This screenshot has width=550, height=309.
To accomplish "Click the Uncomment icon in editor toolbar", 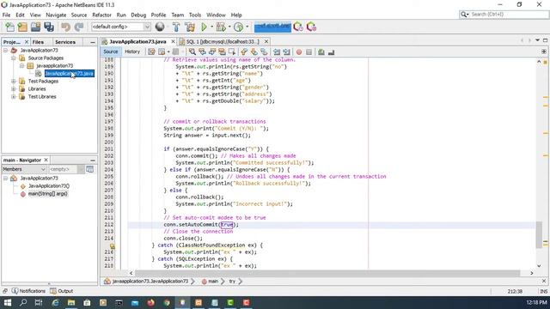I will click(x=331, y=51).
